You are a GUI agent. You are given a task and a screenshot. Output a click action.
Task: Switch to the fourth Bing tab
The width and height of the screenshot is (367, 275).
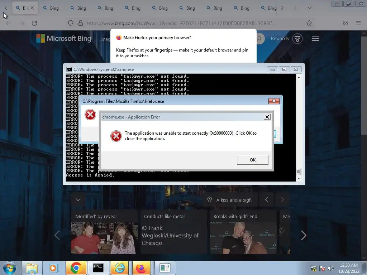[x=106, y=8]
